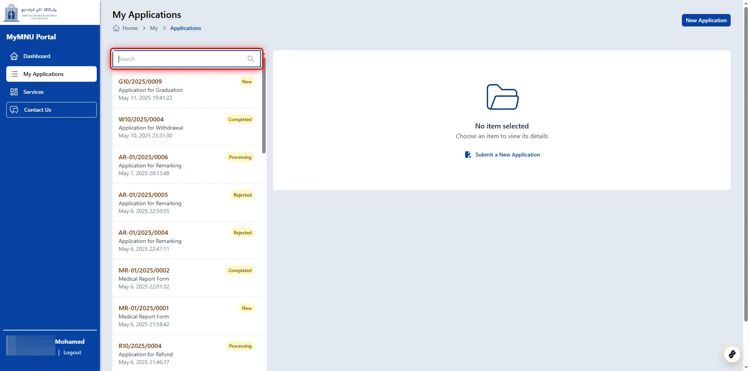Image resolution: width=749 pixels, height=371 pixels.
Task: Navigate to the My breadcrumb link
Action: point(154,28)
